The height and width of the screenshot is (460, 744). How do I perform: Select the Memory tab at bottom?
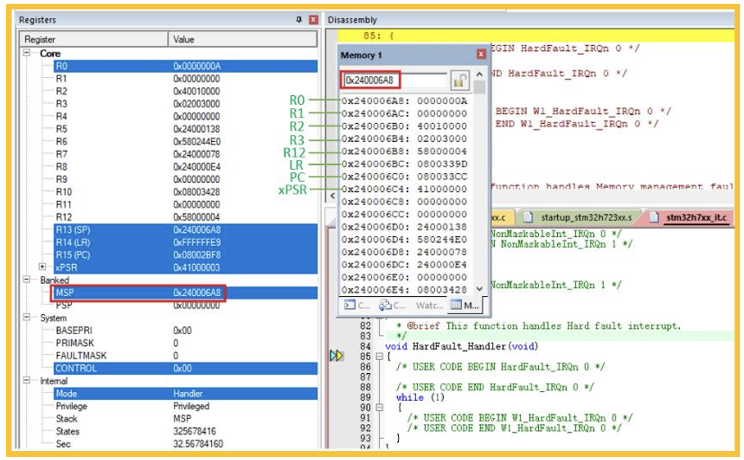pos(465,305)
